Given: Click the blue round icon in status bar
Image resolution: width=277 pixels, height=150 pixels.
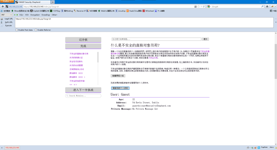Looking at the screenshot, I should point(259,148).
